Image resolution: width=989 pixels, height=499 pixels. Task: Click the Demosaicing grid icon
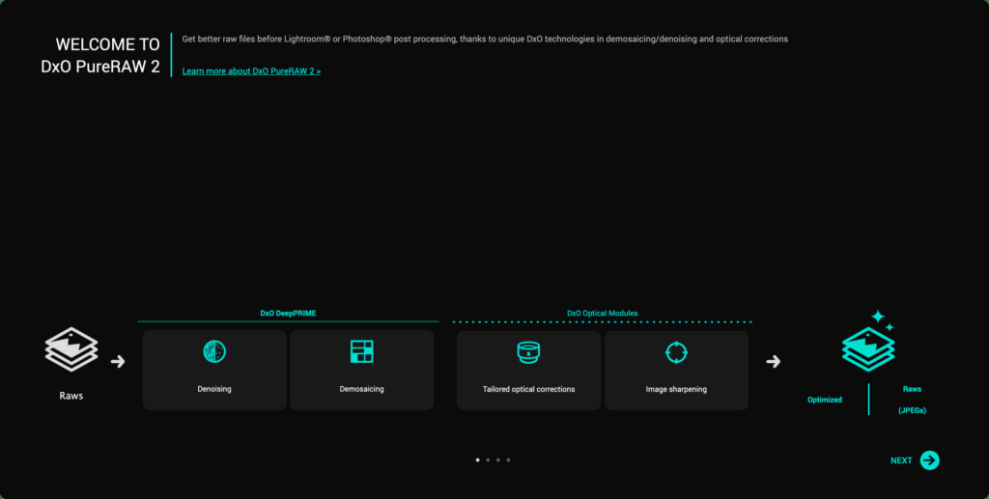click(361, 351)
